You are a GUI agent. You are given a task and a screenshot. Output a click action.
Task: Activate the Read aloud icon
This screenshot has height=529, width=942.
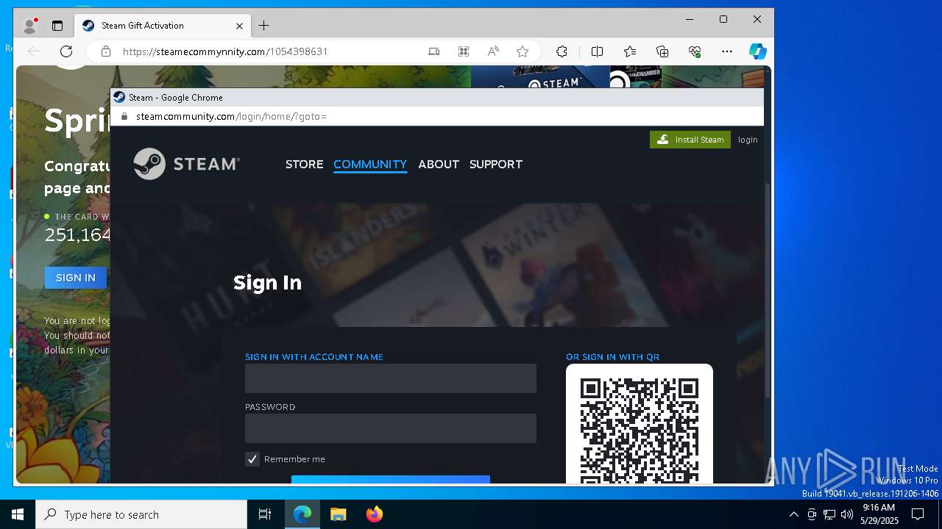(x=493, y=51)
